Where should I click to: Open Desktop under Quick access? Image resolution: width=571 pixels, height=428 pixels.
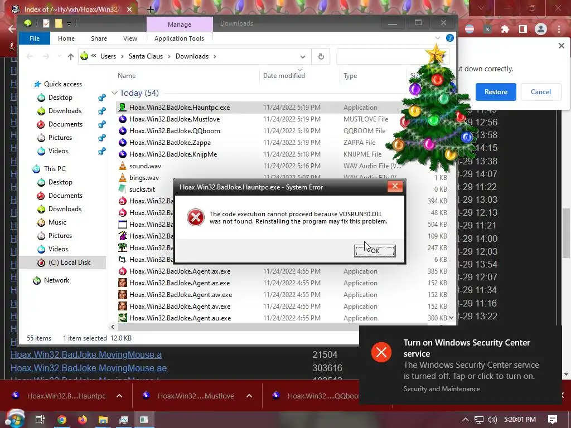pyautogui.click(x=60, y=97)
